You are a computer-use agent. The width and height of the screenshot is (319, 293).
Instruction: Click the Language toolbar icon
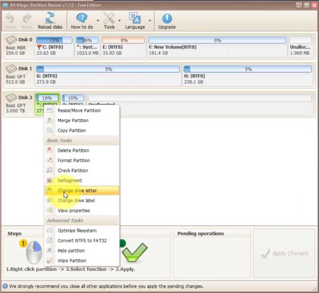135,18
